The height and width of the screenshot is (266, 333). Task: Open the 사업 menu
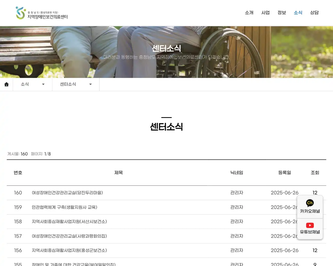coord(265,12)
